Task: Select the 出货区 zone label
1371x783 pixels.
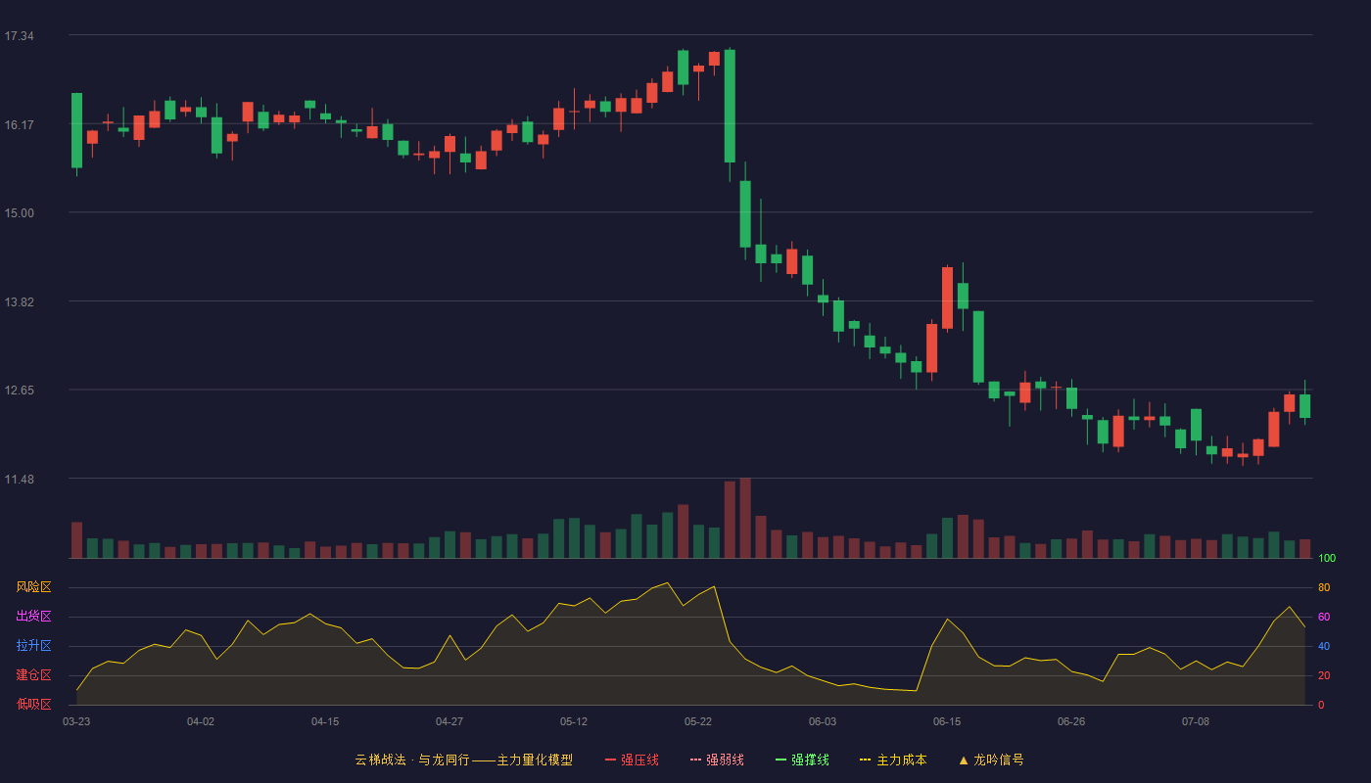Action: pyautogui.click(x=33, y=617)
